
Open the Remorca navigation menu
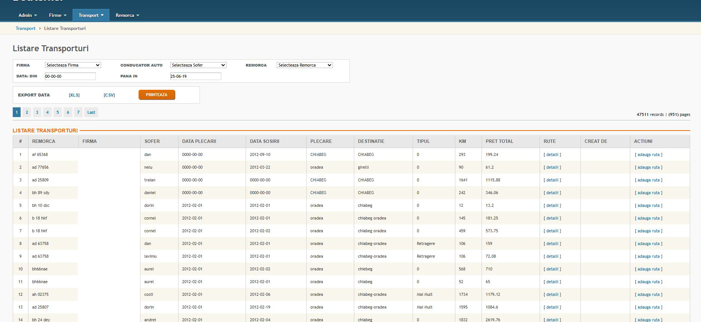coord(127,15)
